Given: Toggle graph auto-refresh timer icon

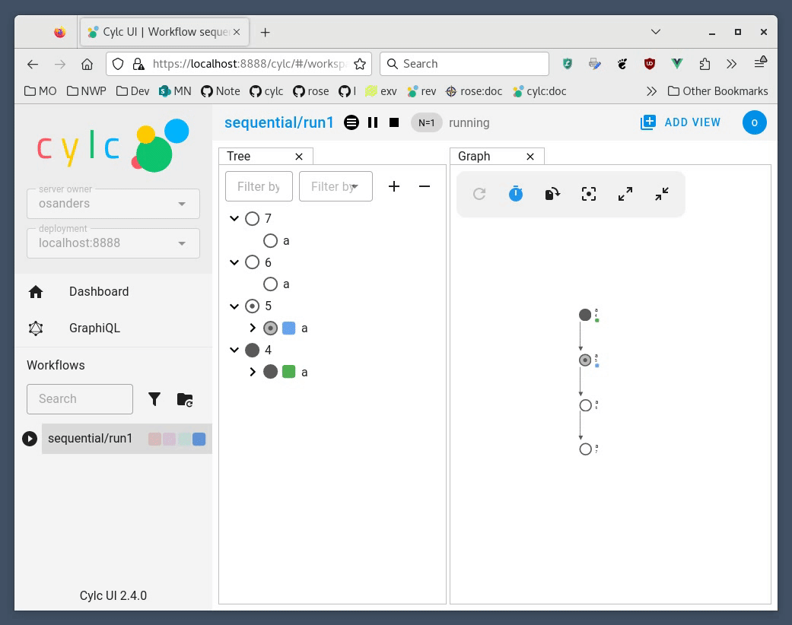Looking at the screenshot, I should pos(516,194).
